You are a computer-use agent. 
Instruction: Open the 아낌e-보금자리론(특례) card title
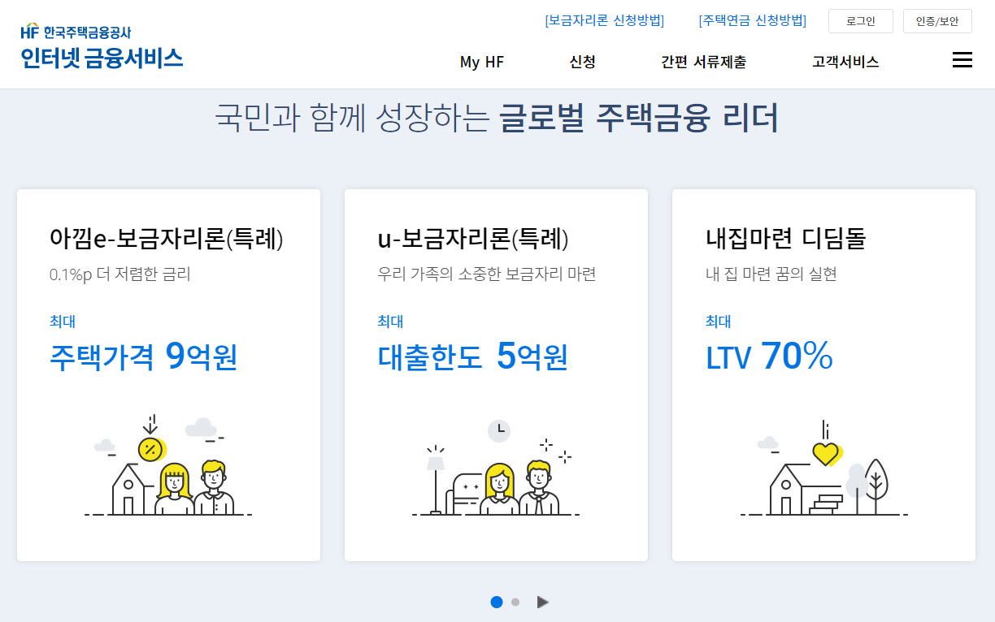tap(167, 239)
